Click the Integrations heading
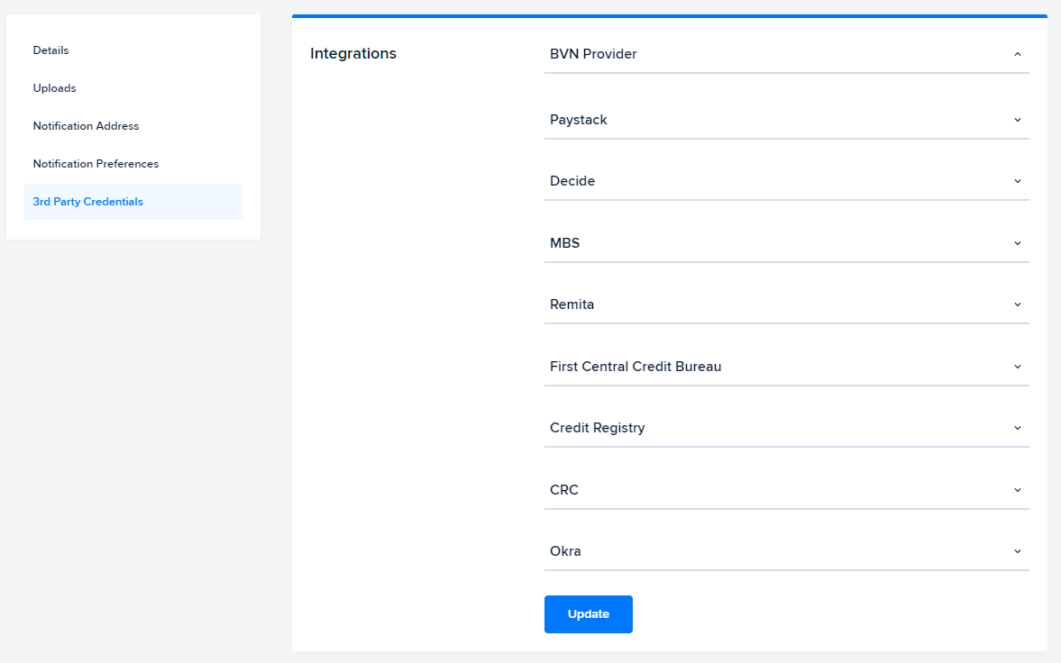This screenshot has height=663, width=1061. (x=353, y=53)
